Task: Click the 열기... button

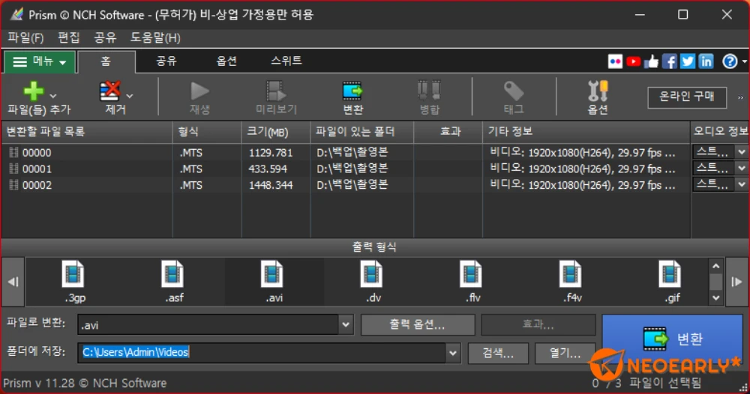Action: point(565,353)
